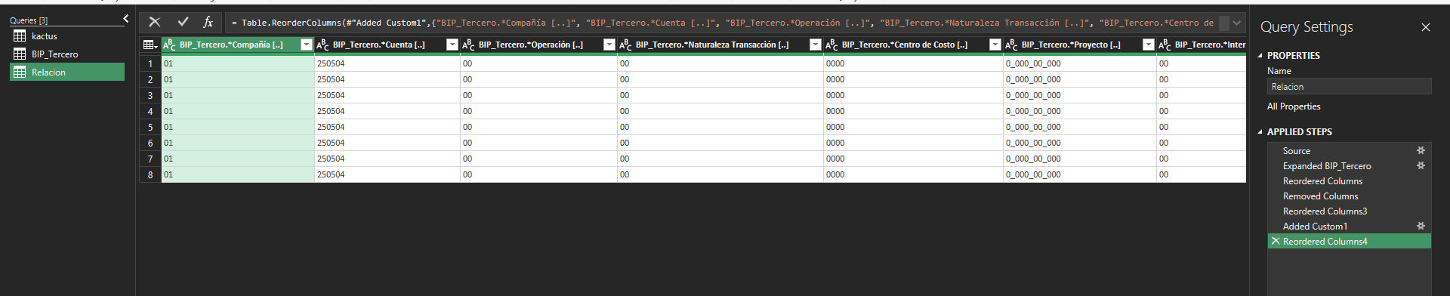Select the Relacion query

click(67, 72)
